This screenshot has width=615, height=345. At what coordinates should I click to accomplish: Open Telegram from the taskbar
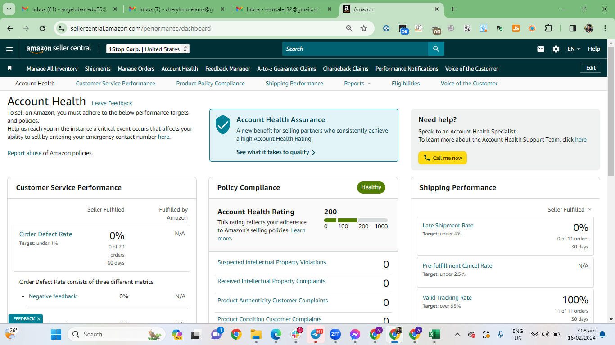[x=316, y=334]
